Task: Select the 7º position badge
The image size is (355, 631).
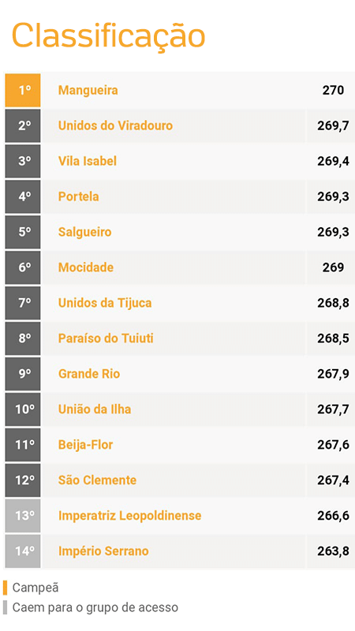Action: 23,303
